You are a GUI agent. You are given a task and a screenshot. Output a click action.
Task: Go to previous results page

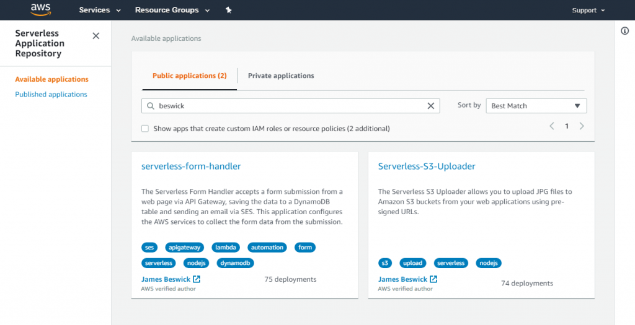(x=551, y=126)
